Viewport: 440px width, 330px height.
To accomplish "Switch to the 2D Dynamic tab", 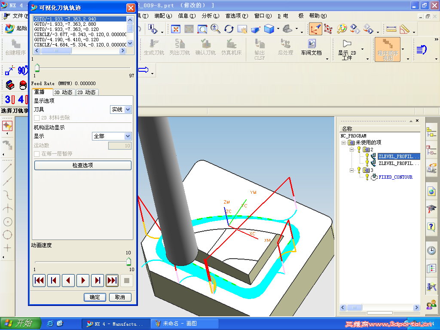I will pos(87,92).
